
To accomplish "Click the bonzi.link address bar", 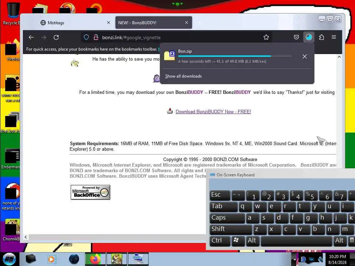I will (x=176, y=37).
